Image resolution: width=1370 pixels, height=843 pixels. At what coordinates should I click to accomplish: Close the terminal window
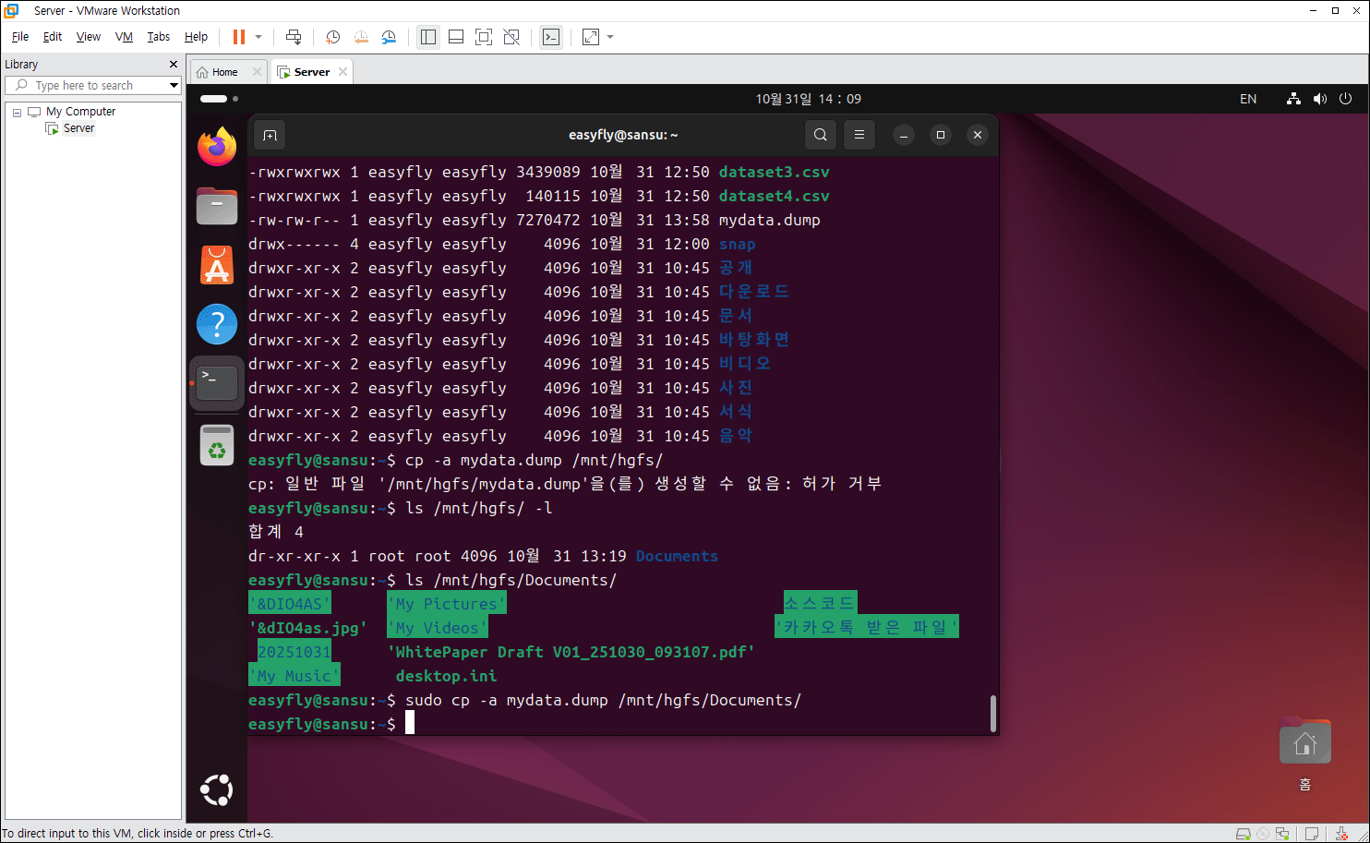978,135
